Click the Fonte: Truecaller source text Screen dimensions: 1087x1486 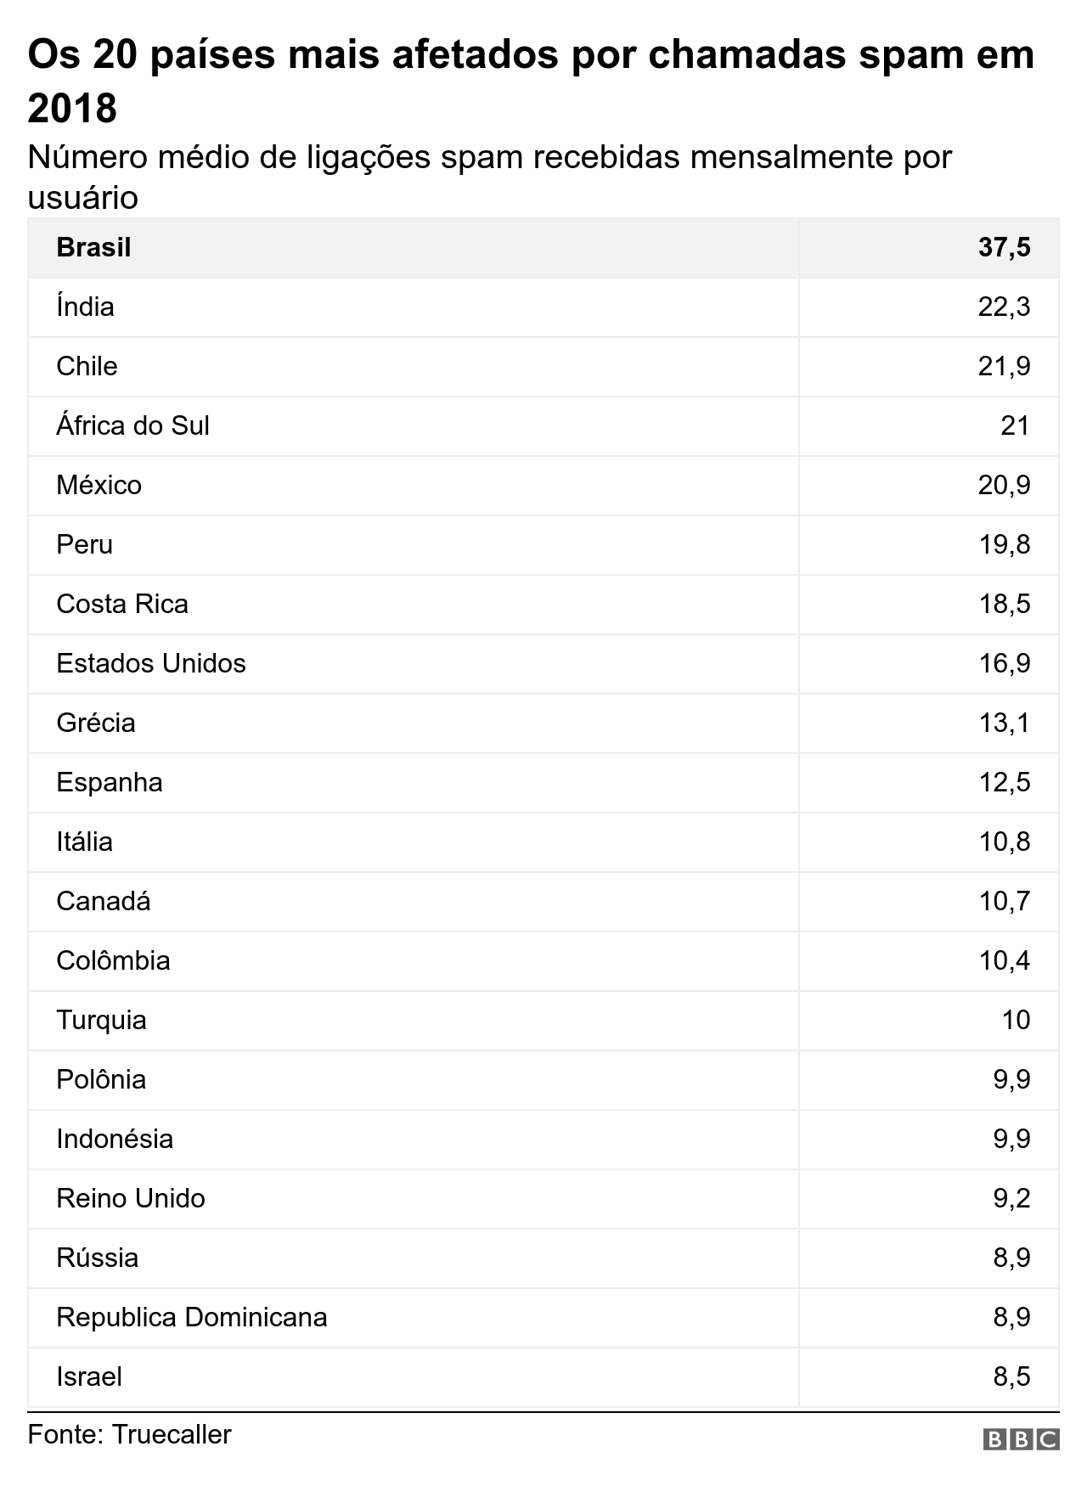pos(129,1434)
